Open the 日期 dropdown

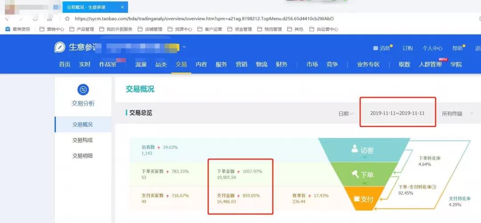pos(346,114)
